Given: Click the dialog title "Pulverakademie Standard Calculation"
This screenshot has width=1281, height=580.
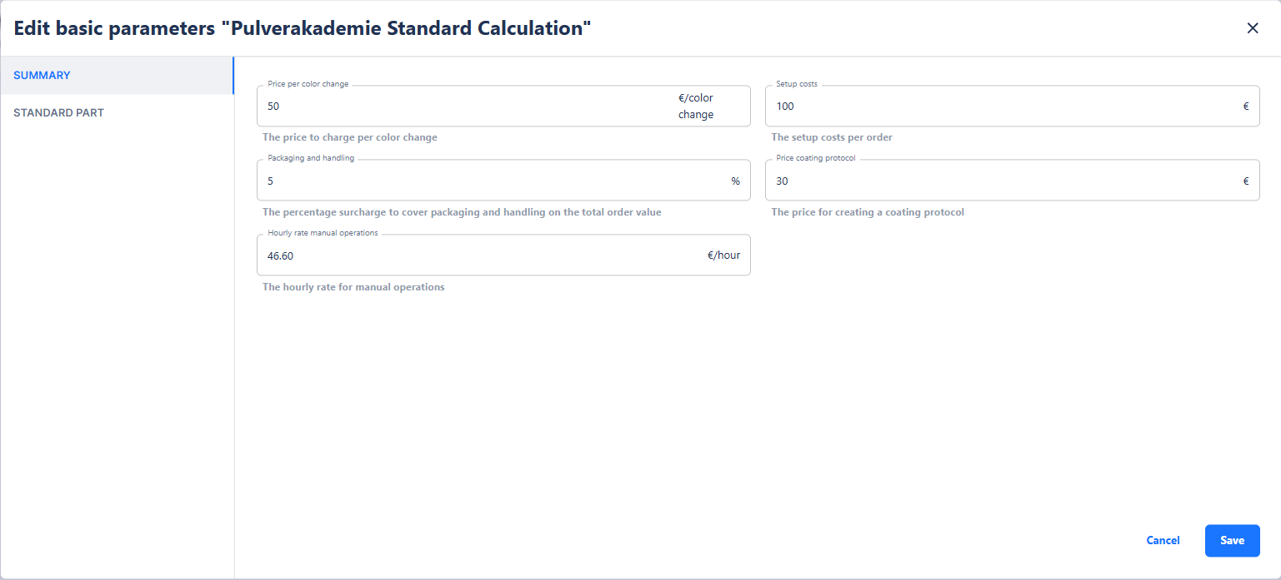Looking at the screenshot, I should 303,28.
